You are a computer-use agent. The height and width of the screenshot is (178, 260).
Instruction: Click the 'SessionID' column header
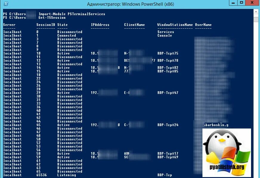point(46,25)
